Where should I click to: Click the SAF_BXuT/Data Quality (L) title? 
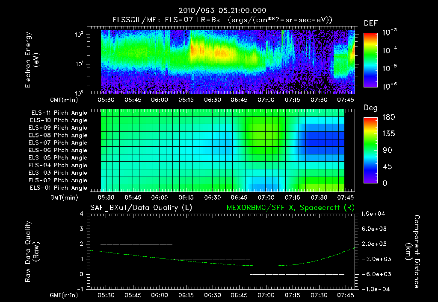click(141, 208)
